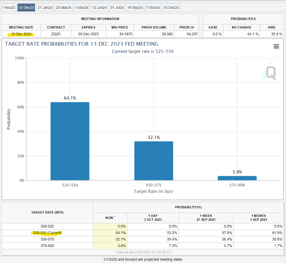Open the chart hamburger context menu

[276, 47]
